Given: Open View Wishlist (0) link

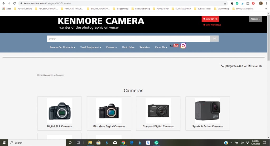Looking at the screenshot, I should pos(212,25).
